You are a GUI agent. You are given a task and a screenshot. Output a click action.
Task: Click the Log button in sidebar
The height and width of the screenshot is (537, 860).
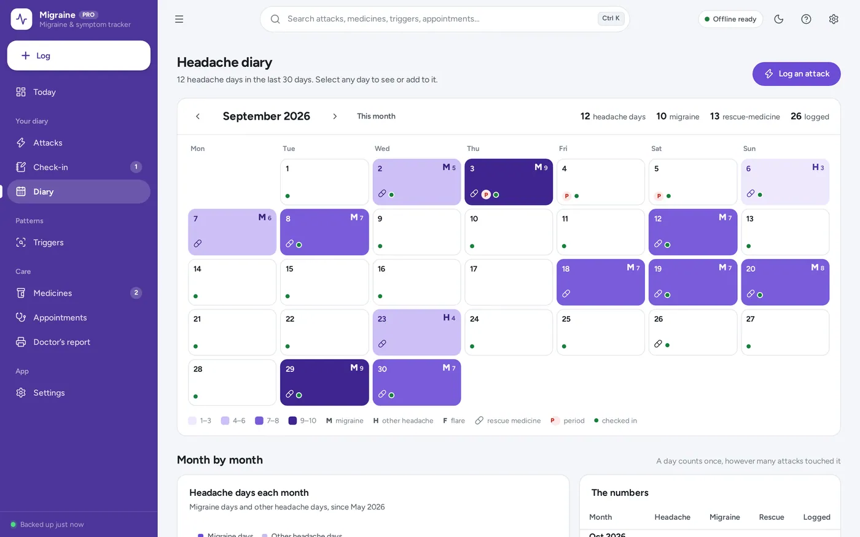(x=79, y=56)
